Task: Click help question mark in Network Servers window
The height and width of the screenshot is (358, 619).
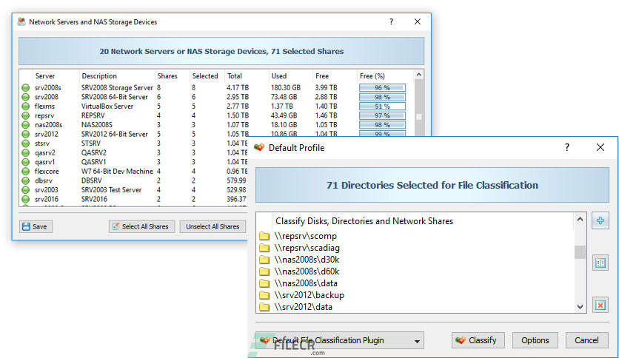Action: (391, 21)
